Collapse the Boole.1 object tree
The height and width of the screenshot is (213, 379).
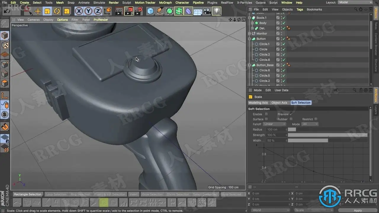pos(250,18)
